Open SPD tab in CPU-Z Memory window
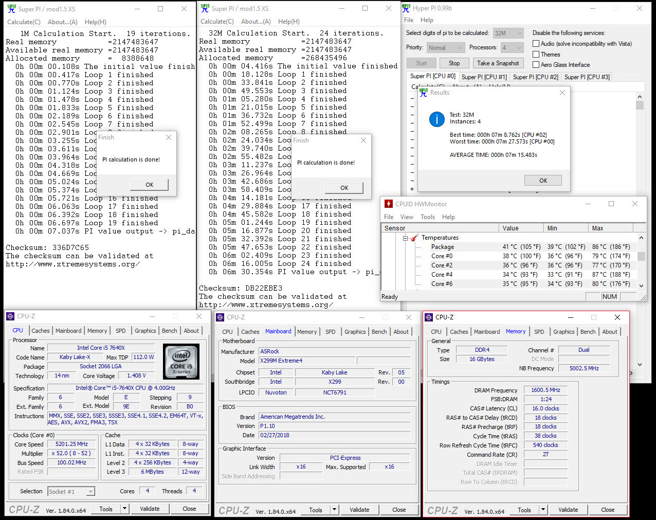 (x=539, y=332)
